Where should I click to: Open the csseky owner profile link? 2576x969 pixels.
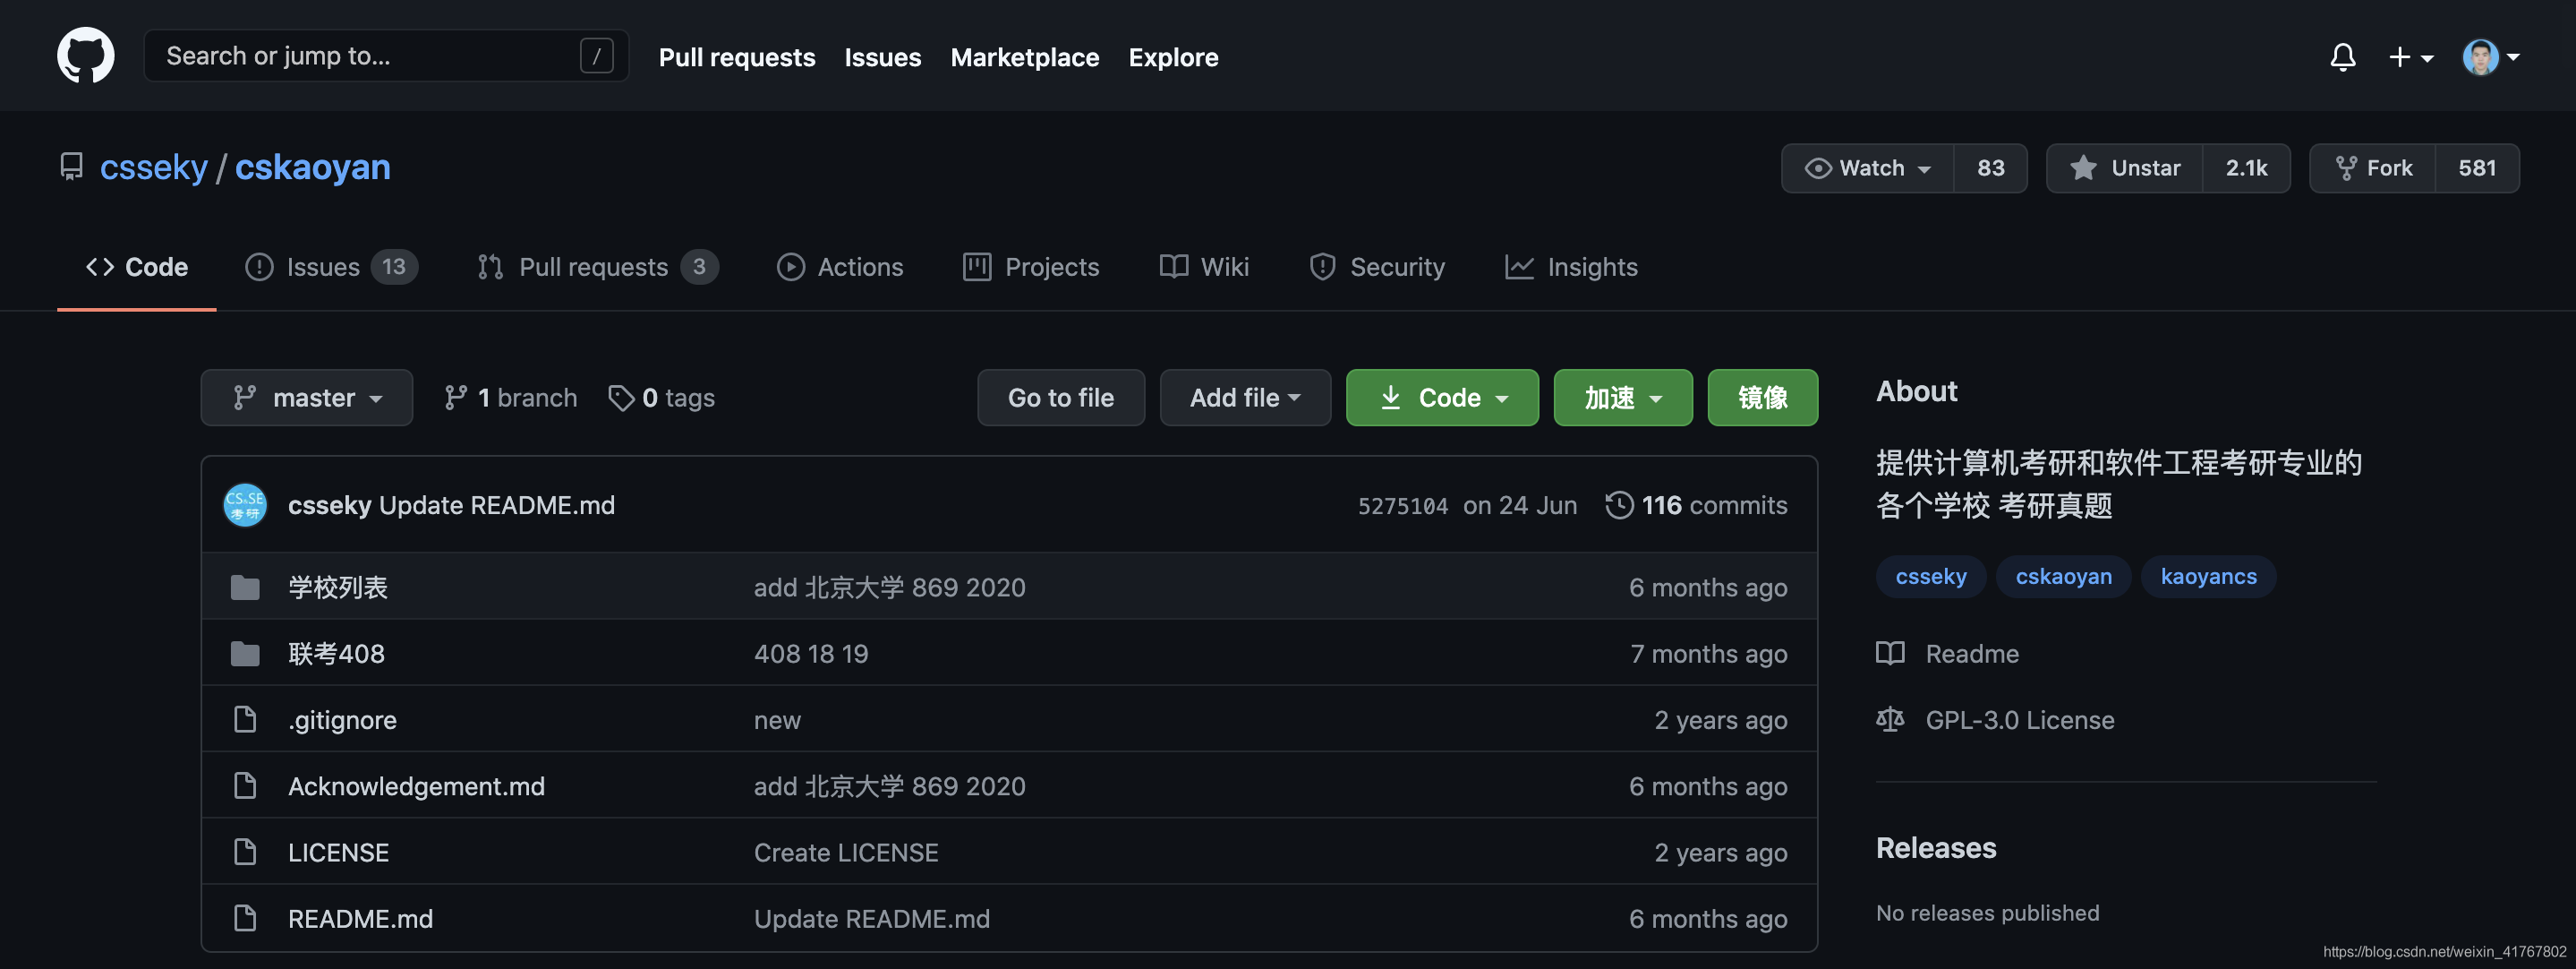click(x=154, y=167)
